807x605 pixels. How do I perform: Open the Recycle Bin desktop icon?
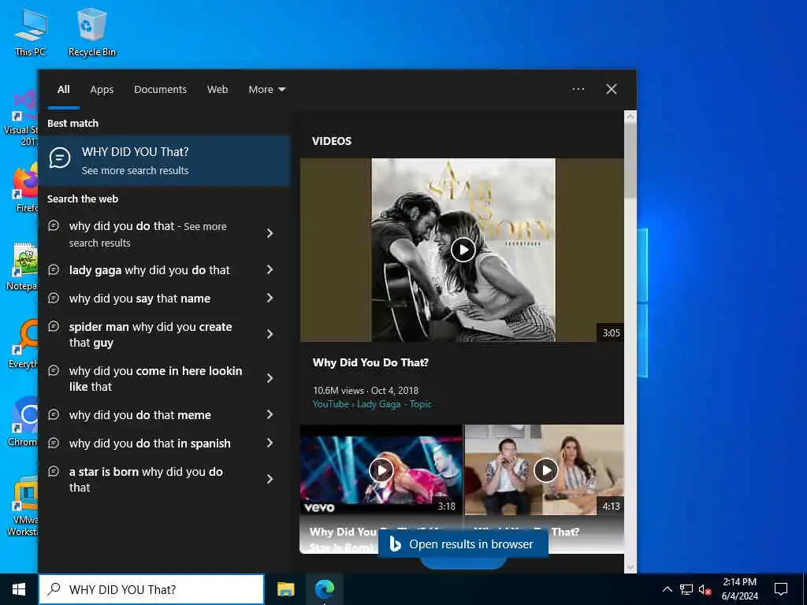click(x=91, y=32)
